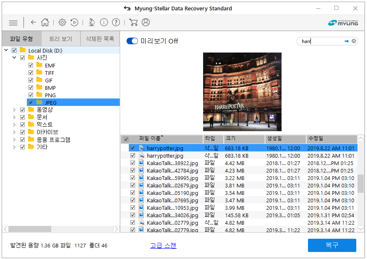The height and width of the screenshot is (259, 367).
Task: Click file icon of KakaoTalk...38922.jpg
Action: tap(141, 163)
